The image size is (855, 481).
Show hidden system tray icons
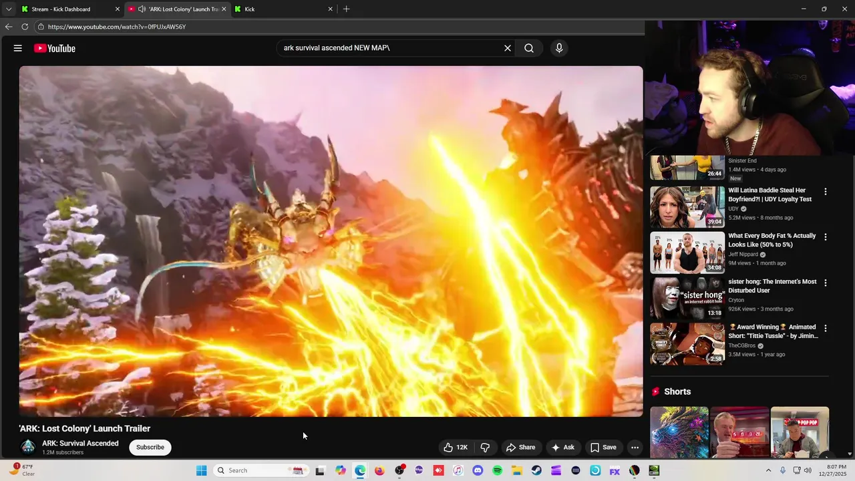(x=768, y=470)
